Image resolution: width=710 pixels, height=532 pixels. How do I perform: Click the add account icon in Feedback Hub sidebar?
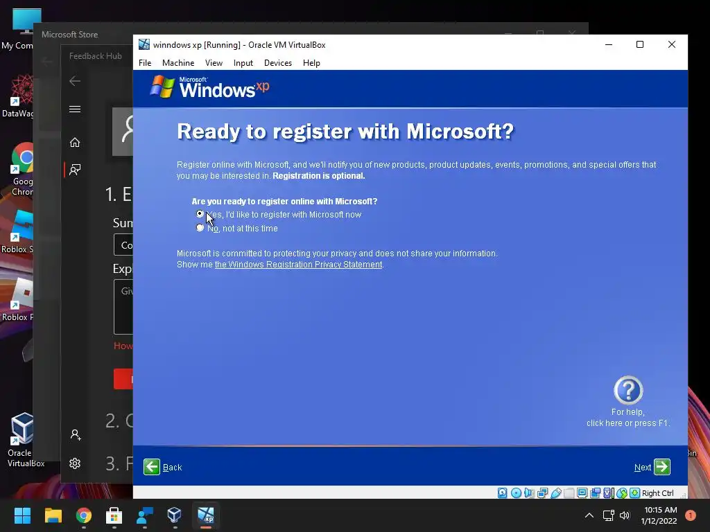[75, 435]
